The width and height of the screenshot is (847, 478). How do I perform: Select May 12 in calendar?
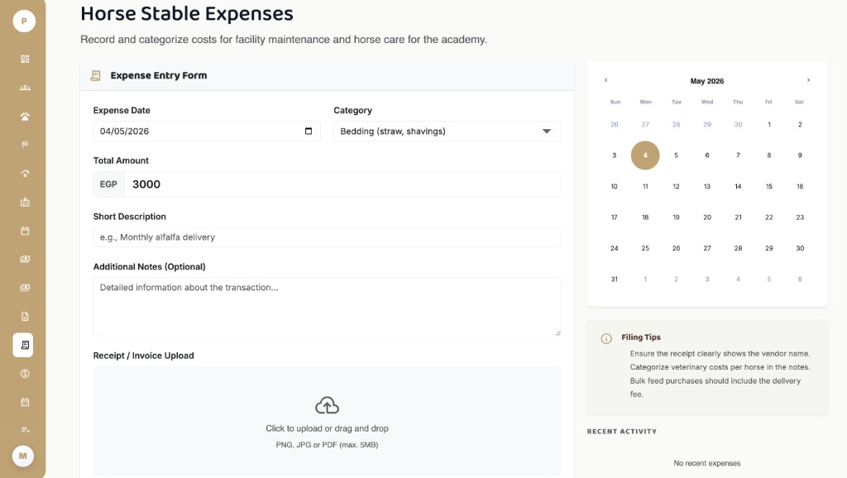[676, 186]
